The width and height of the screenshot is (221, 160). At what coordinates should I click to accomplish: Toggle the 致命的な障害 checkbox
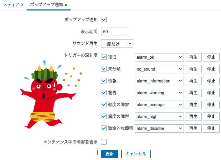(104, 128)
